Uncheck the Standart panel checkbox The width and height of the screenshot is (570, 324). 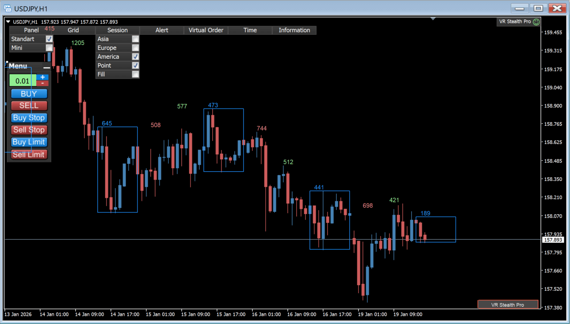[x=49, y=39]
